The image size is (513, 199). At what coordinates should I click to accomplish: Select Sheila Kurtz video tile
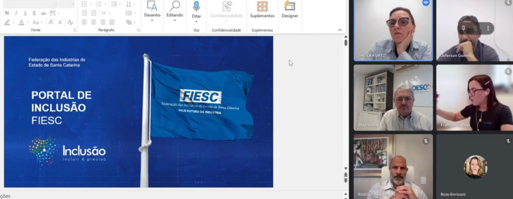[393, 30]
